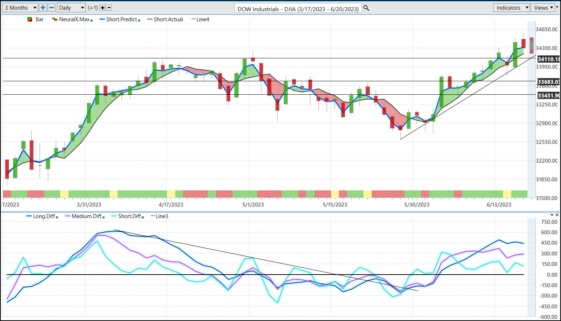Click the 5/1/2023 date axis label
This screenshot has height=321, width=561.
point(253,204)
